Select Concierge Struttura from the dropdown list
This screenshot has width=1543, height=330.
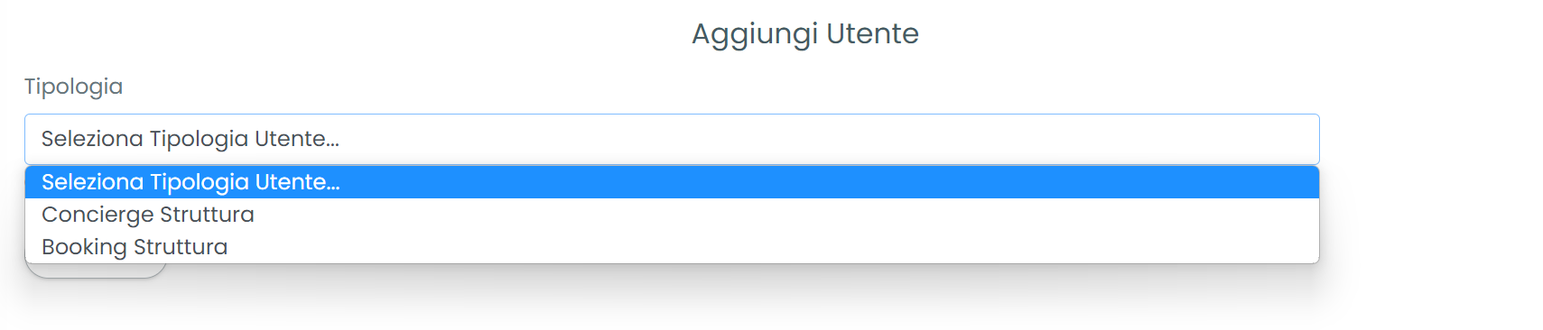[x=672, y=215]
